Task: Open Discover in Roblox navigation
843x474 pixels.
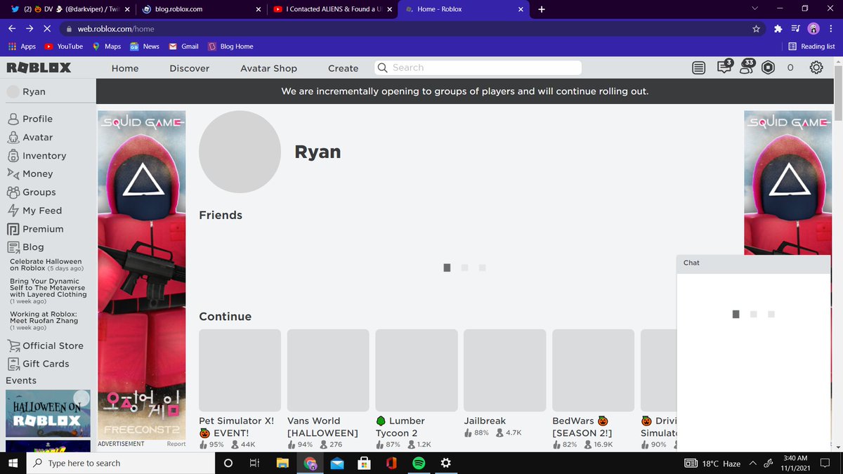Action: pos(190,68)
